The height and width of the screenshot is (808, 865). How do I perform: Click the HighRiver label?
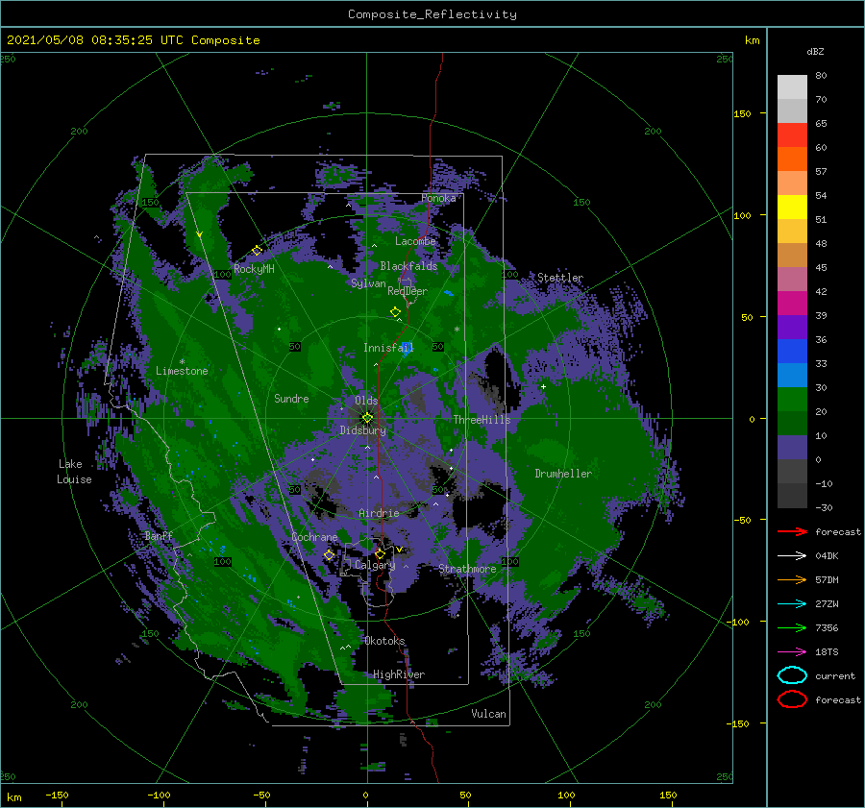tap(399, 674)
